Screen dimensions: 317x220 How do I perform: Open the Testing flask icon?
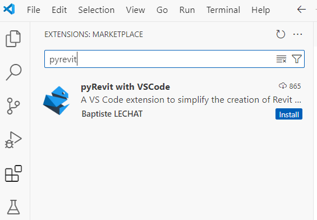point(13,207)
